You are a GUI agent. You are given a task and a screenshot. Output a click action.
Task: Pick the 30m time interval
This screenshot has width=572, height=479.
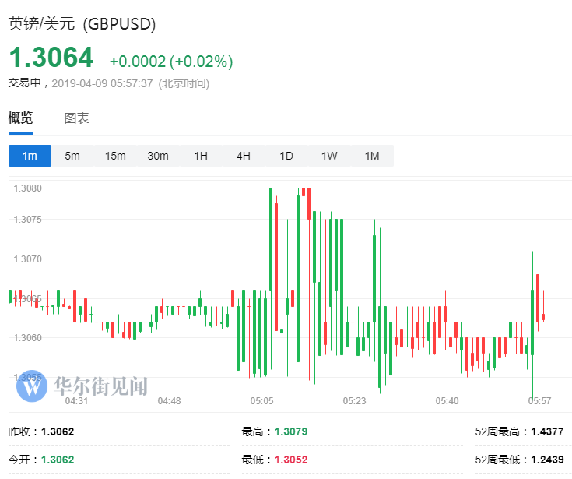click(x=158, y=156)
